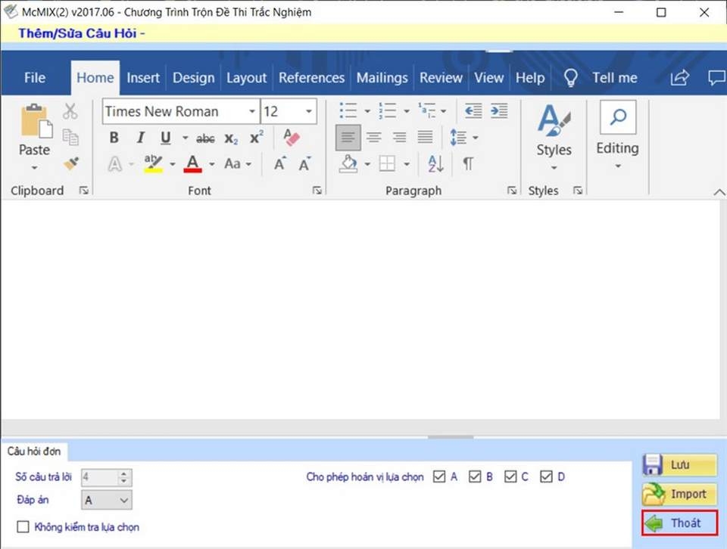Open the Times New Roman font list

251,111
